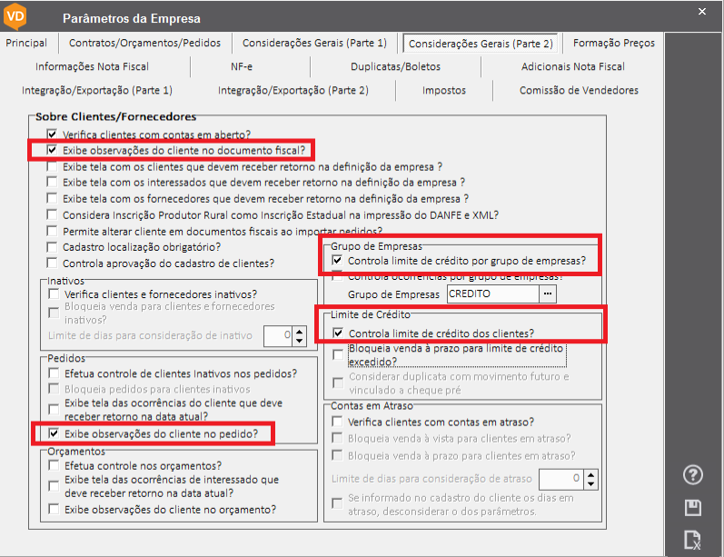Toggle Exibe observações do cliente no documento fiscal

pyautogui.click(x=52, y=150)
